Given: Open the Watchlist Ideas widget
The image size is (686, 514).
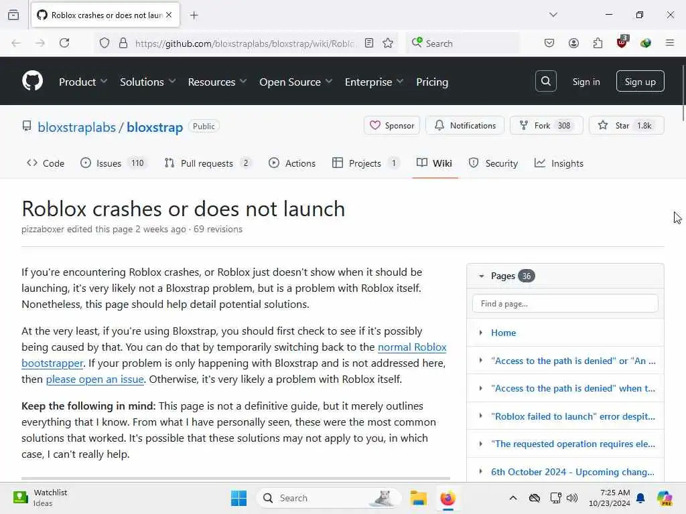Looking at the screenshot, I should [x=40, y=498].
